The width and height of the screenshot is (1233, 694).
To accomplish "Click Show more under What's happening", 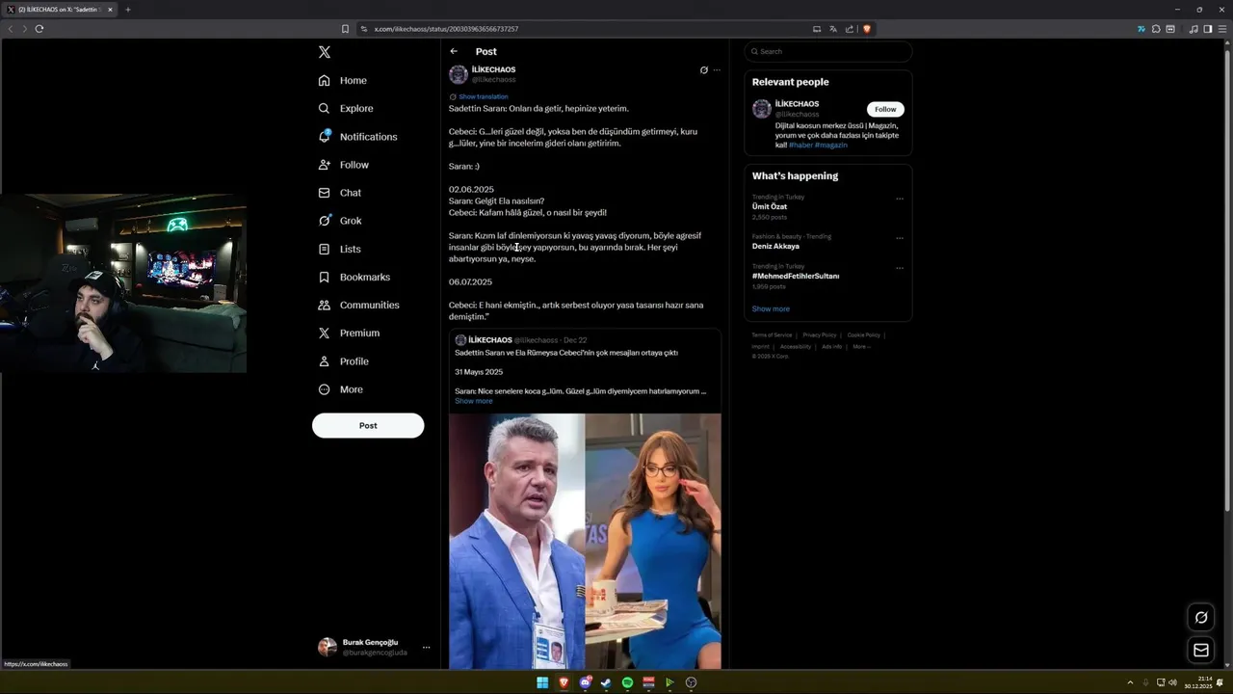I will (771, 308).
